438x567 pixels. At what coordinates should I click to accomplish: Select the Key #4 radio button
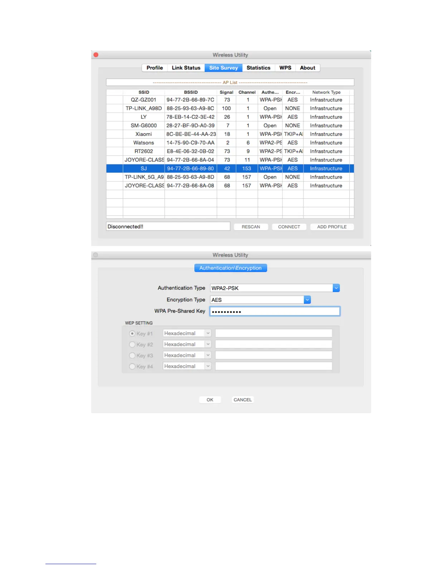pyautogui.click(x=132, y=366)
